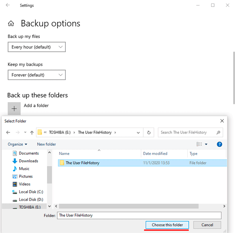
Task: Close the Select Folder dialog
Action: click(222, 121)
